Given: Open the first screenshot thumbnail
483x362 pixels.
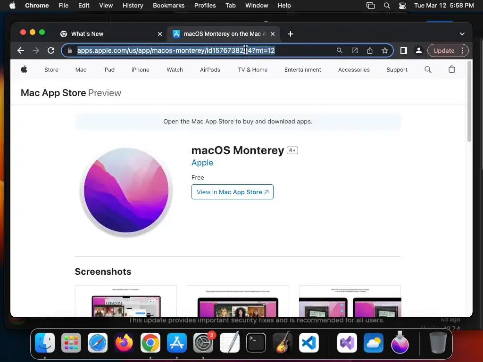Looking at the screenshot, I should tap(126, 301).
